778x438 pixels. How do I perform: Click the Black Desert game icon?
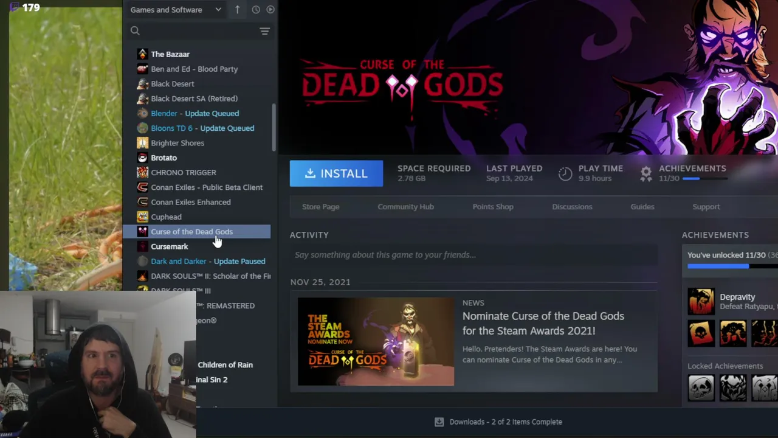pyautogui.click(x=142, y=84)
